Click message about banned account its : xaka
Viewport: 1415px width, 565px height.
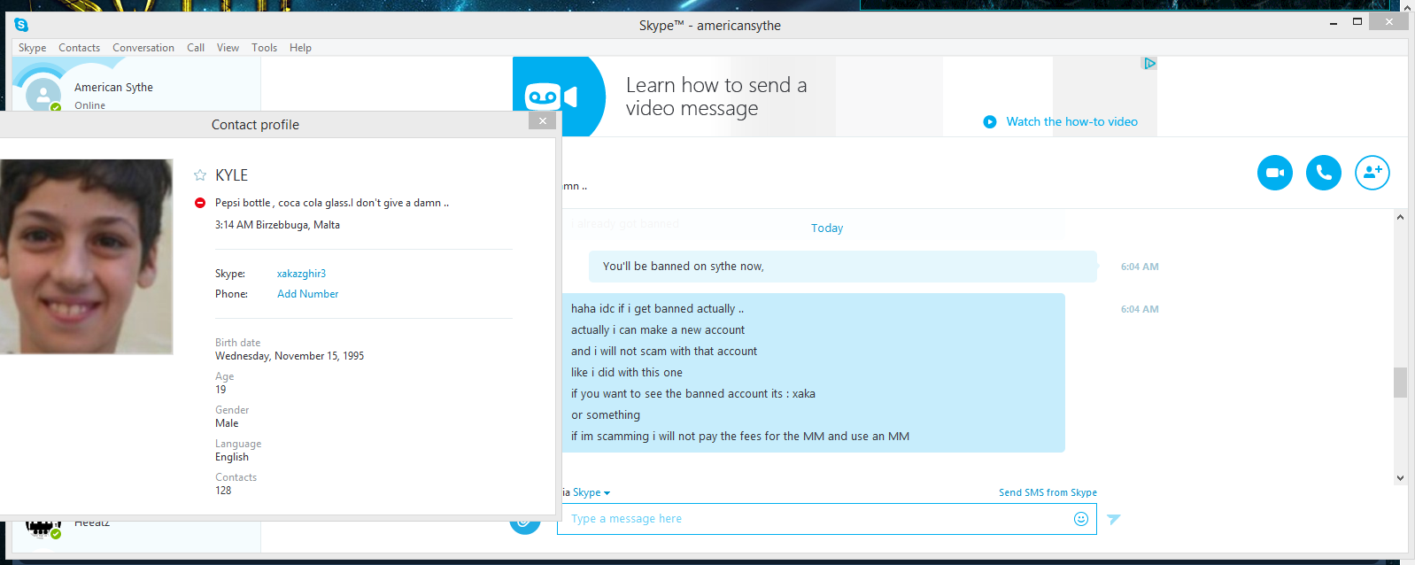[x=693, y=394]
